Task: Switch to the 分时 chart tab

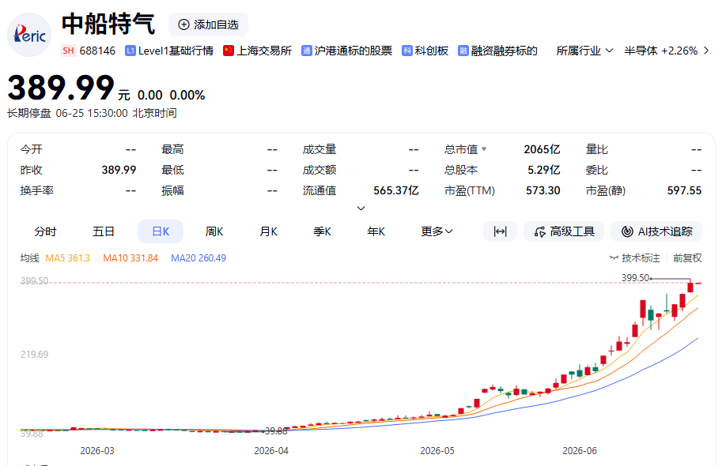Action: (45, 231)
